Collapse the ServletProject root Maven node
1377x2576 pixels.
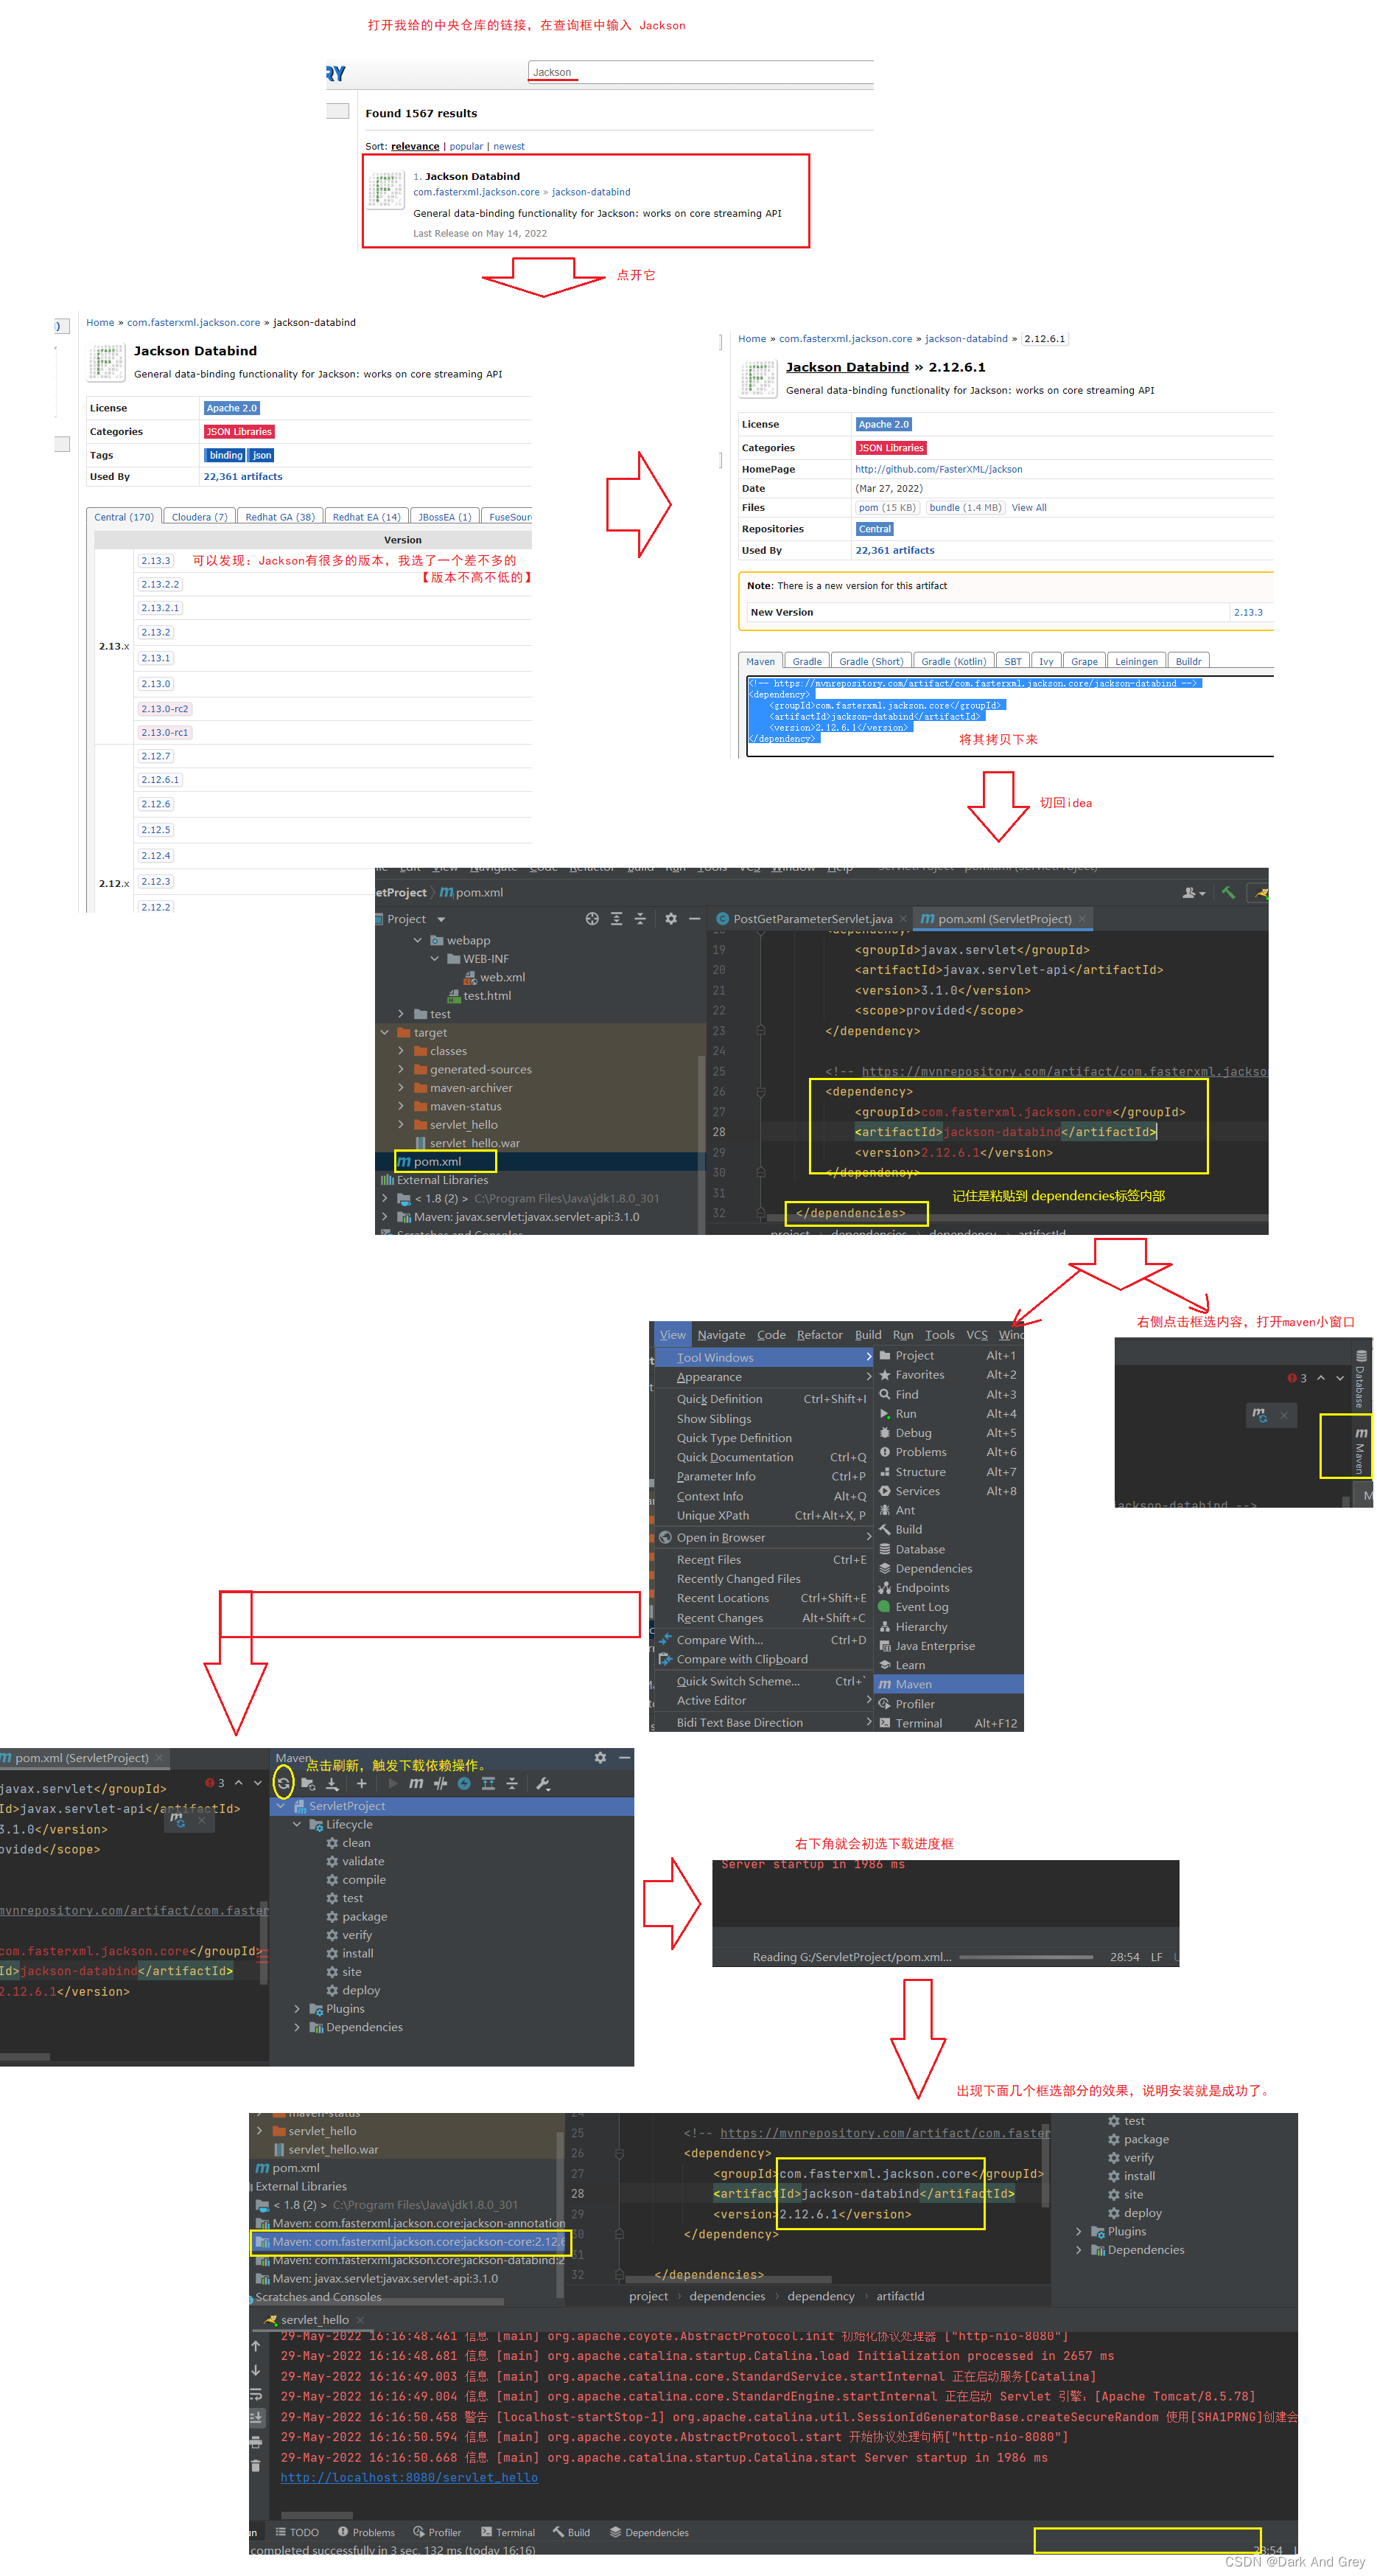pyautogui.click(x=281, y=1805)
